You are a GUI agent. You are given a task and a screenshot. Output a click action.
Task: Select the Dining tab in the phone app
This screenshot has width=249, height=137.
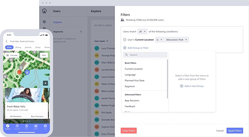click(x=18, y=47)
